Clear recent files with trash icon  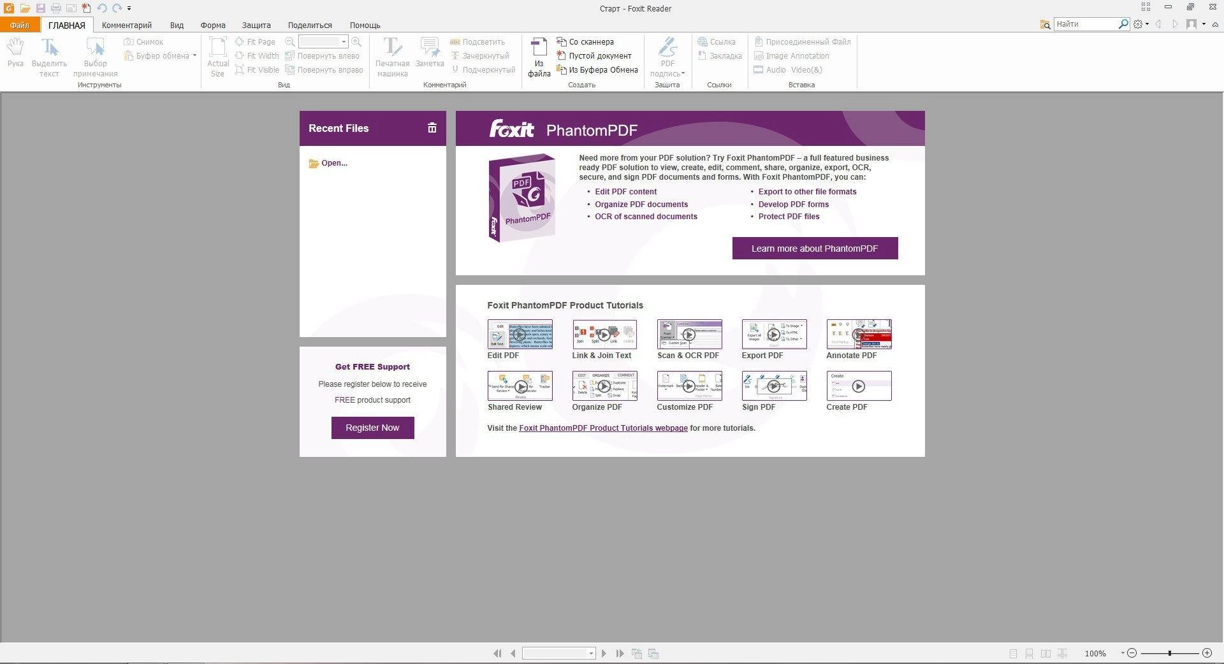(432, 128)
